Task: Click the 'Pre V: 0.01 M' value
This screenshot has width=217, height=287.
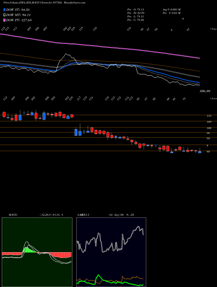Action: pyautogui.click(x=171, y=13)
